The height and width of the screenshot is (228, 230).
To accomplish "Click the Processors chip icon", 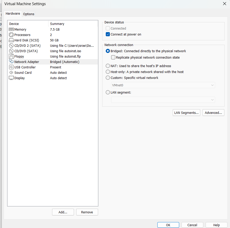I will coord(11,35).
